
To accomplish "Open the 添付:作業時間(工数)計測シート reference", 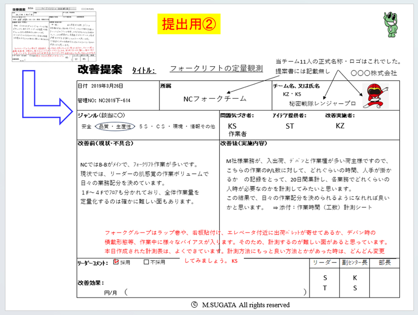I will (326, 207).
